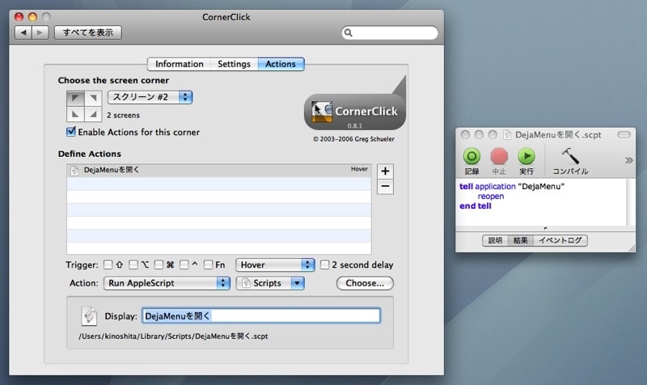Click the Display name text field
The image size is (647, 385).
(260, 316)
